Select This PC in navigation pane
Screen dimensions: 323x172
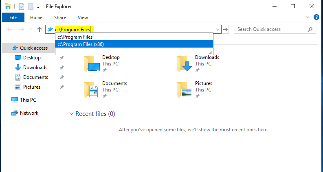pyautogui.click(x=28, y=100)
